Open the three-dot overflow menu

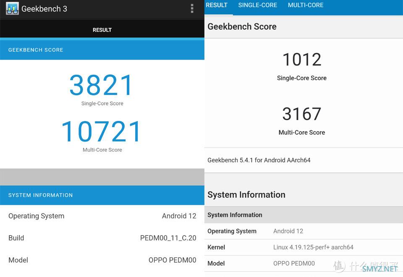click(x=192, y=8)
